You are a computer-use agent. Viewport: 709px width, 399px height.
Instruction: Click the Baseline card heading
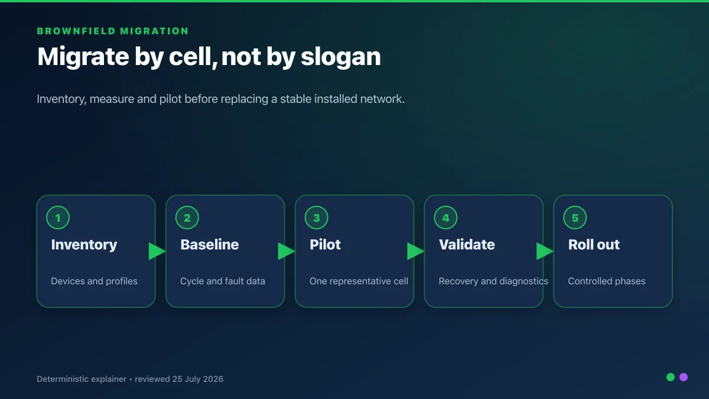click(x=210, y=245)
